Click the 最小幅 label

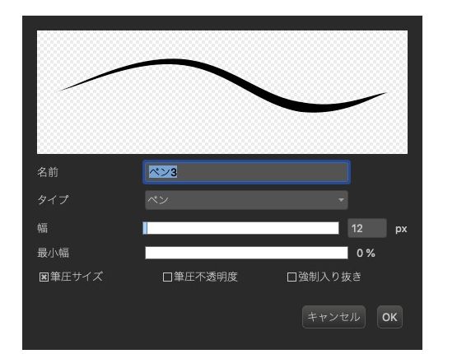[53, 253]
